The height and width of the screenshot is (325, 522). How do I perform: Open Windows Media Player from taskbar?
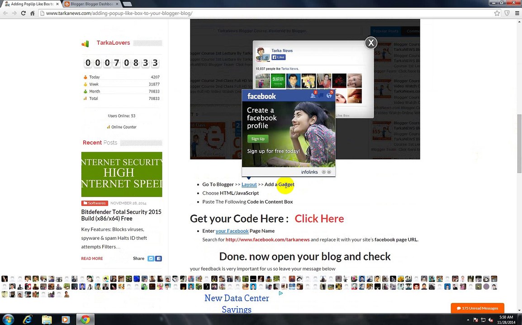[x=66, y=319]
